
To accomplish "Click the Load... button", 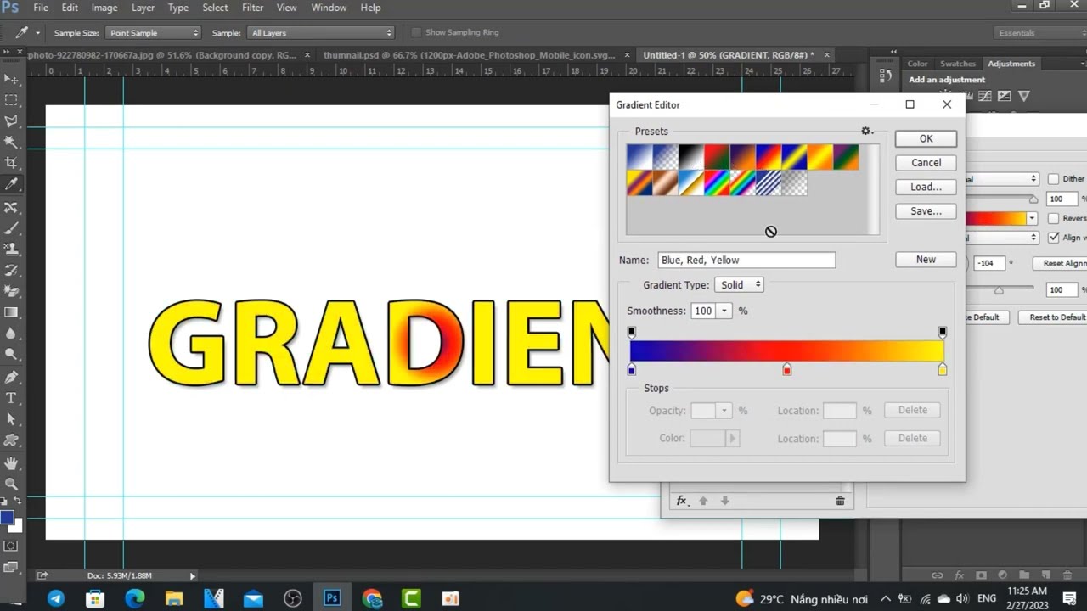I will [926, 187].
